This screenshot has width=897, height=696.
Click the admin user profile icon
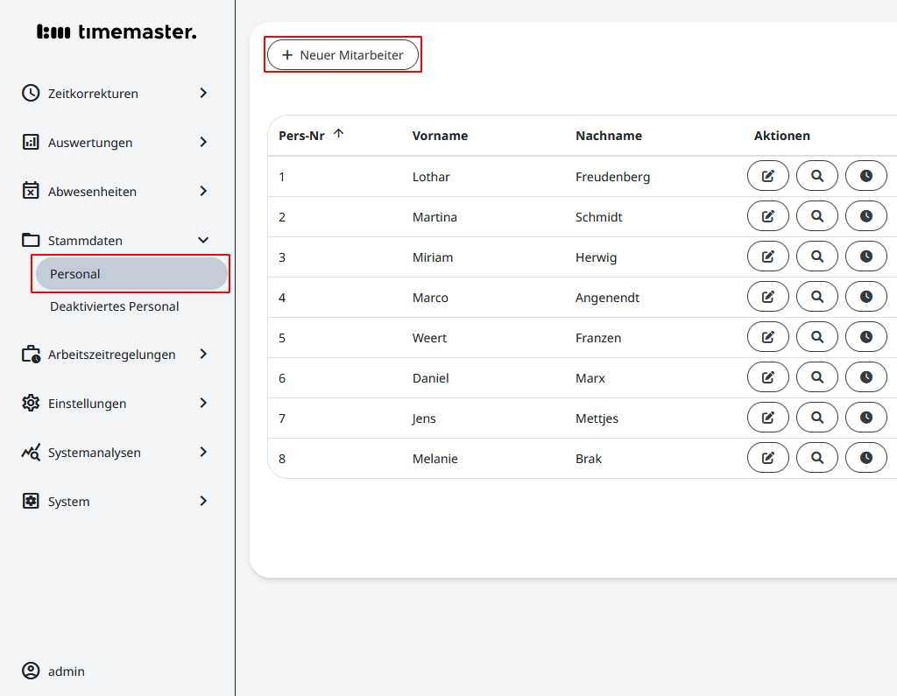(x=31, y=671)
